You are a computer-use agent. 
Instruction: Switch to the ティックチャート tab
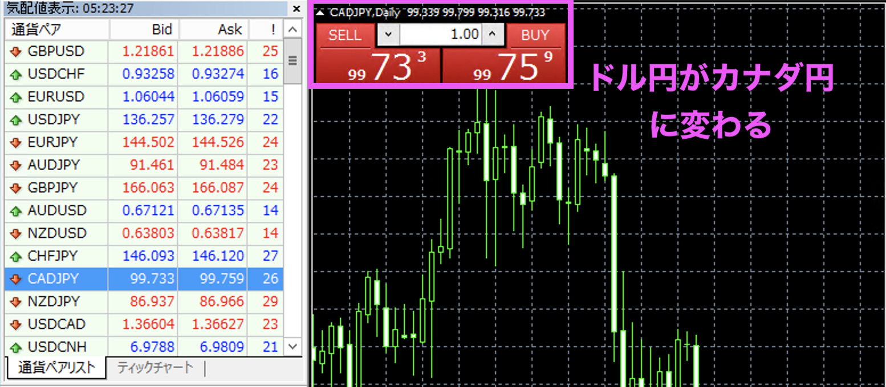point(155,368)
